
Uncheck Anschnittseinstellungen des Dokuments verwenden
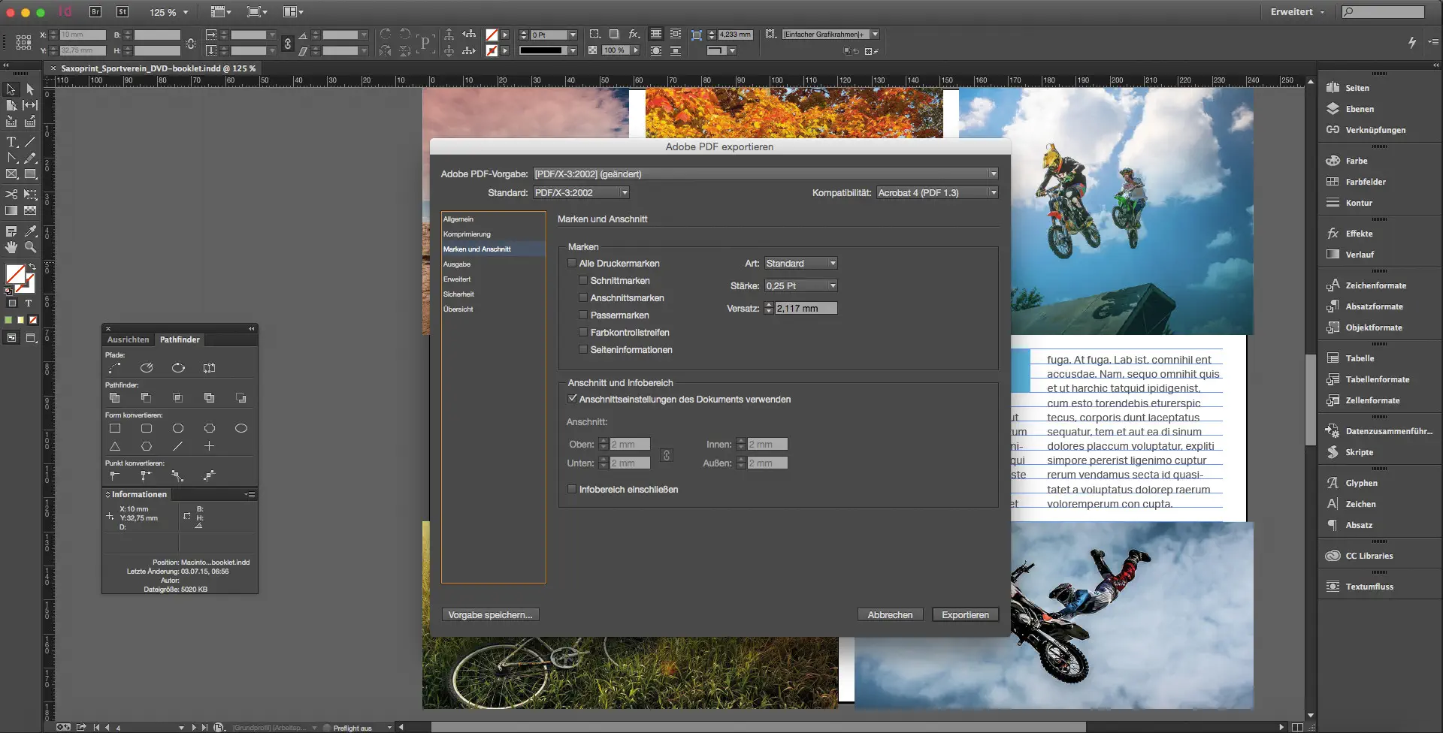[x=572, y=400]
